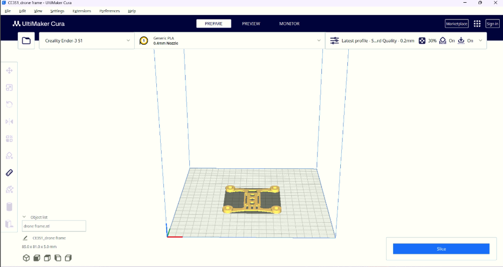The image size is (503, 267).
Task: Open the Marketplace
Action: (x=457, y=24)
